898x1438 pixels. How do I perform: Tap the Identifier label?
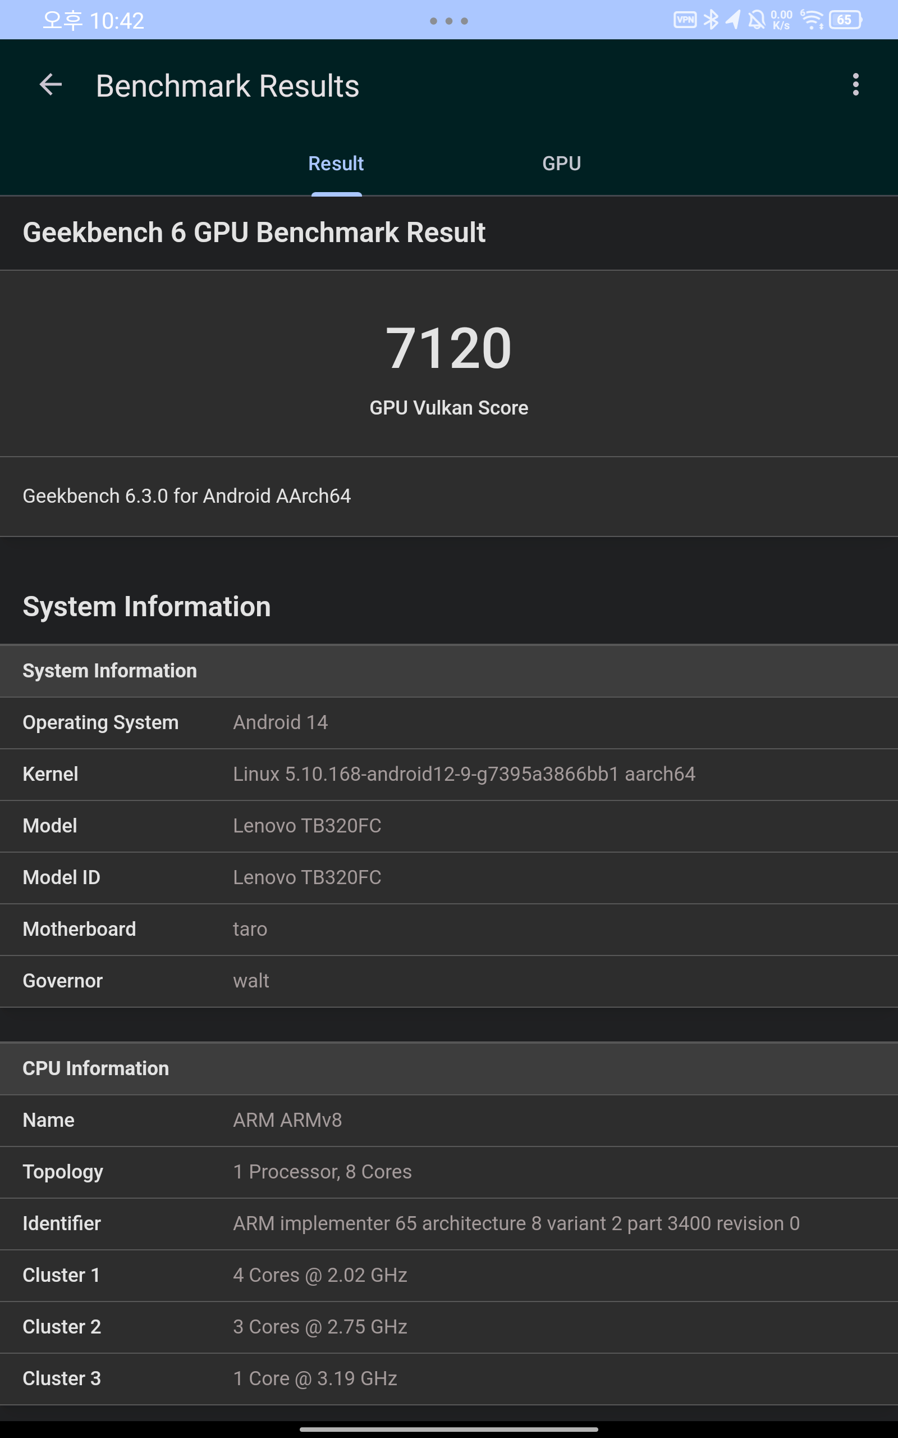point(62,1223)
